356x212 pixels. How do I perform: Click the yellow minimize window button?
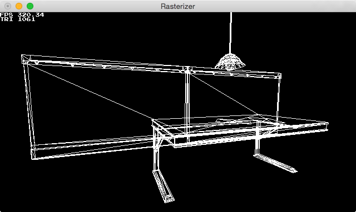[19, 6]
